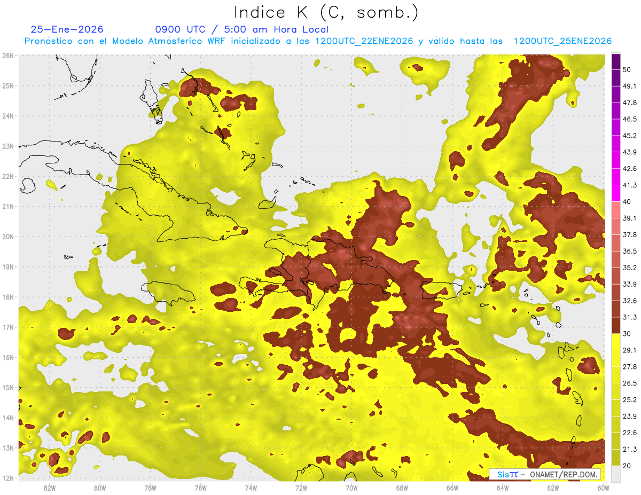Click the colorbar value 42.6
The image size is (641, 495).
coord(630,169)
